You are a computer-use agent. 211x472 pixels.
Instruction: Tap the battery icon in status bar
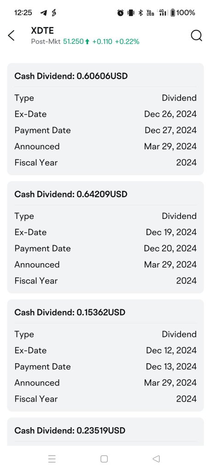pyautogui.click(x=173, y=12)
